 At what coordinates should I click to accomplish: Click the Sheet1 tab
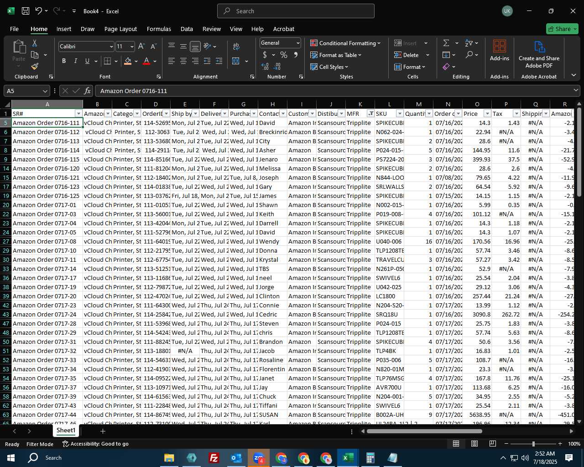[66, 431]
